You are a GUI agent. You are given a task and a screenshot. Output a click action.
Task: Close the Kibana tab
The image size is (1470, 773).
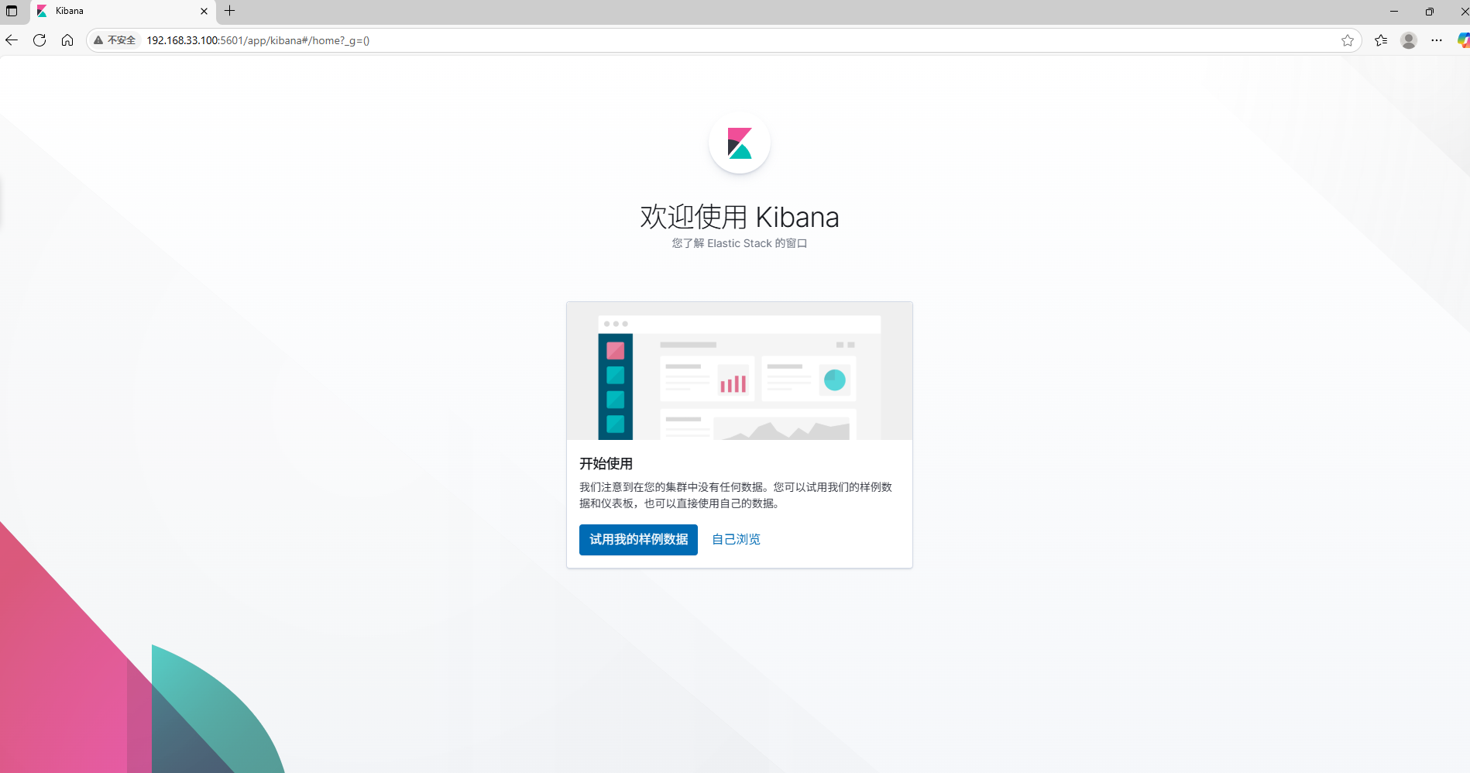(204, 11)
